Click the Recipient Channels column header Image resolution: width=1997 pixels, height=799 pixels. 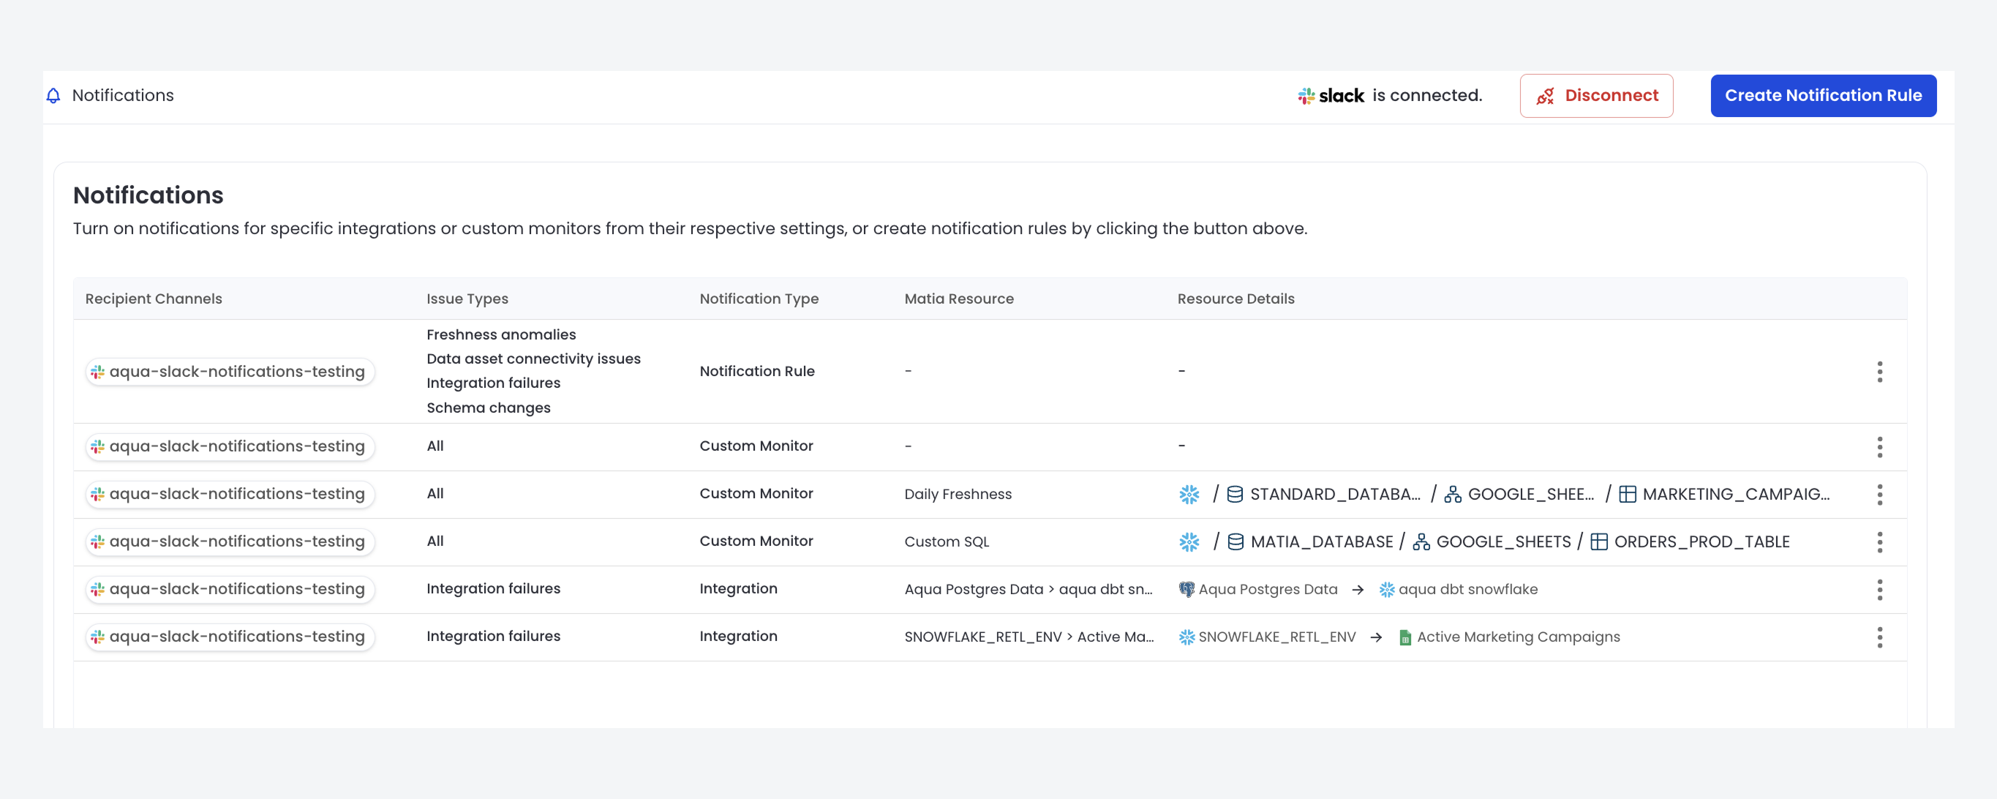click(153, 299)
